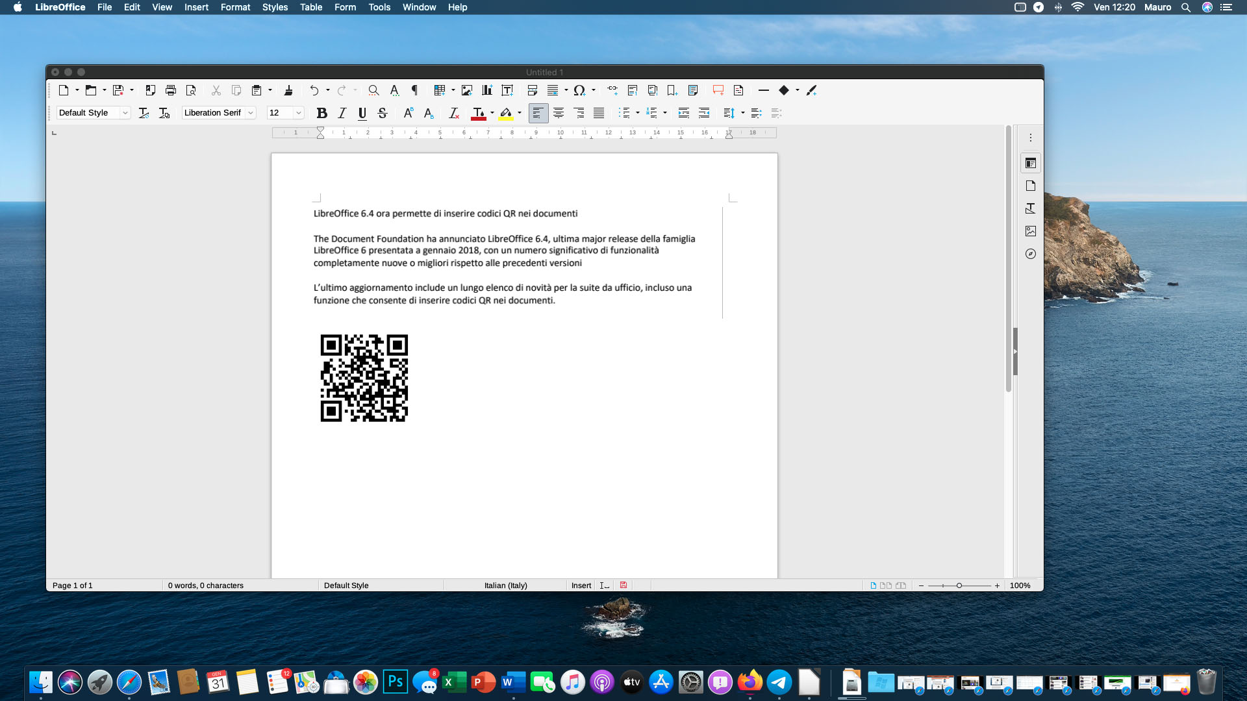This screenshot has width=1247, height=701.
Task: Open the Tools menu
Action: pyautogui.click(x=379, y=7)
